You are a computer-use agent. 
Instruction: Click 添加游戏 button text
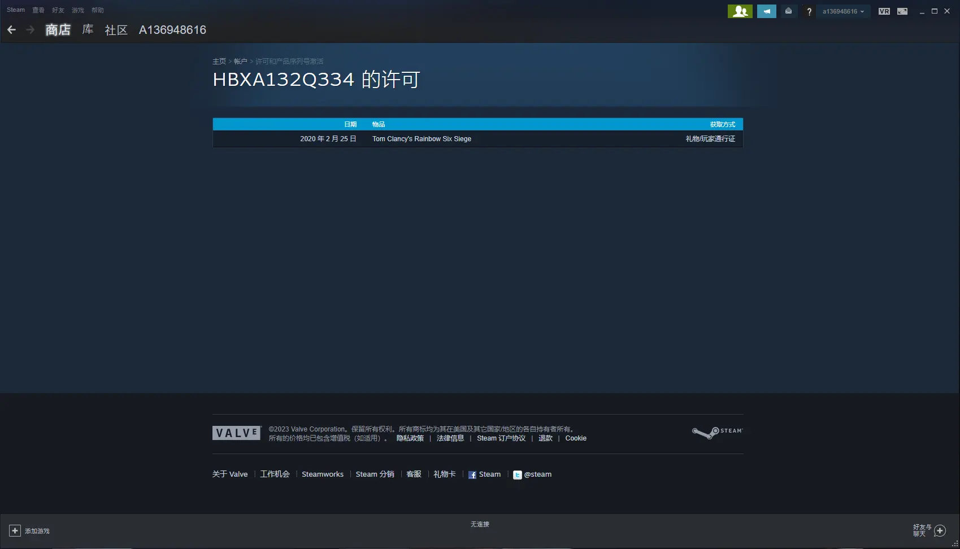pyautogui.click(x=37, y=531)
